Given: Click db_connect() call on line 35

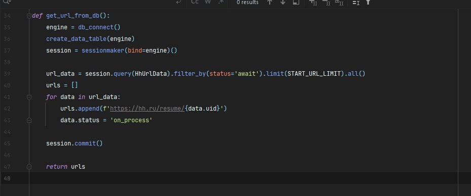Looking at the screenshot, I should (x=99, y=27).
